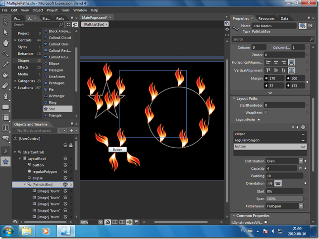Click the Start 0% slider field
This screenshot has height=239, width=319.
(x=284, y=191)
